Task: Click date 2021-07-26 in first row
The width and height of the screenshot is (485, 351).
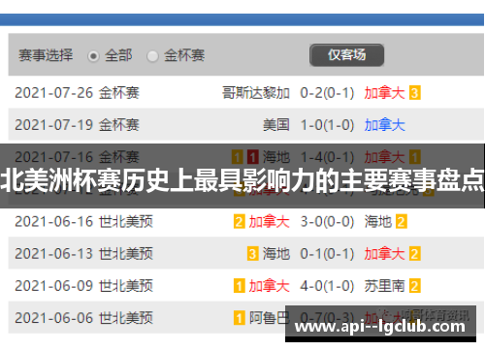Action: (54, 93)
